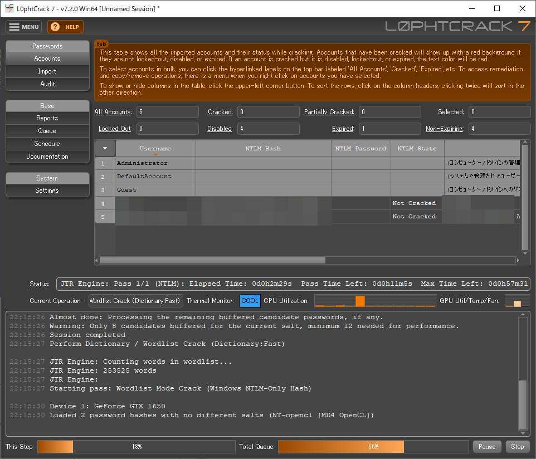Open the Import section in sidebar
Viewport: 536px width, 459px height.
pos(47,71)
